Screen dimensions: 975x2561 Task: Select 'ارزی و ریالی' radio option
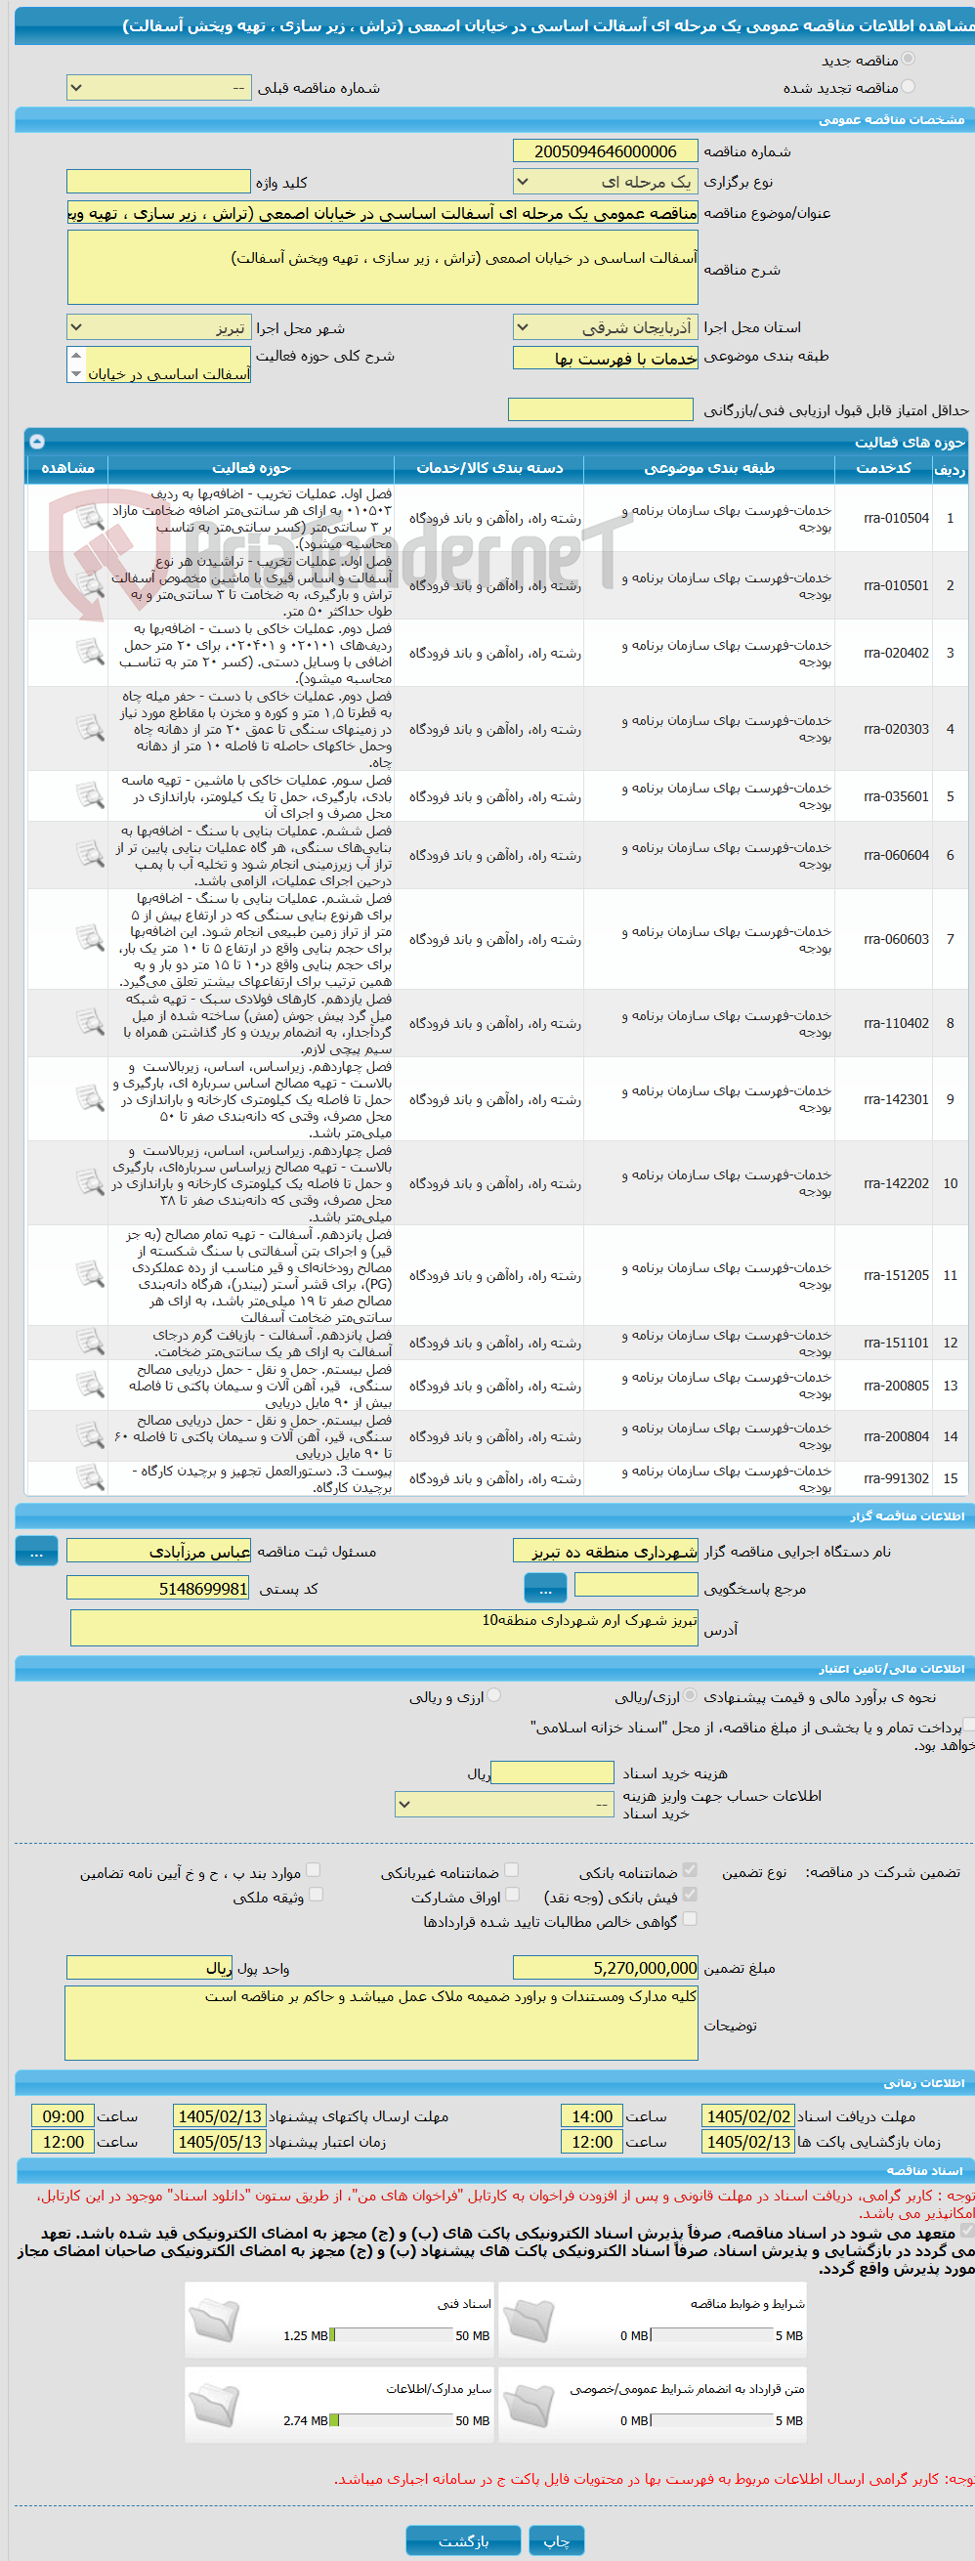494,1696
